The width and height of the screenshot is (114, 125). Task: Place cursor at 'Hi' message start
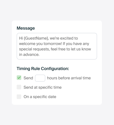coord(21,38)
